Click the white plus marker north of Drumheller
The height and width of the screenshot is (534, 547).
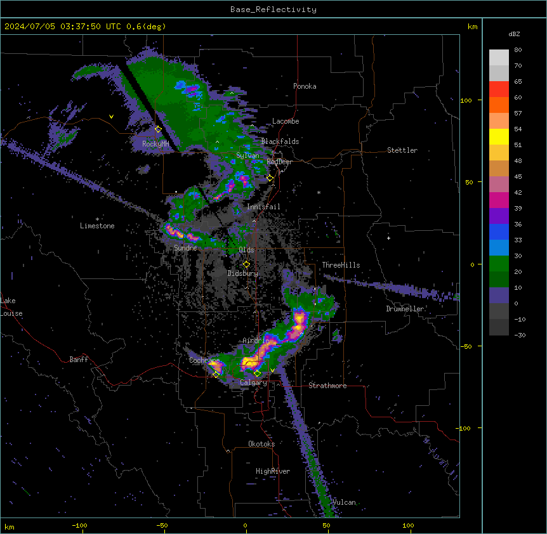[388, 238]
